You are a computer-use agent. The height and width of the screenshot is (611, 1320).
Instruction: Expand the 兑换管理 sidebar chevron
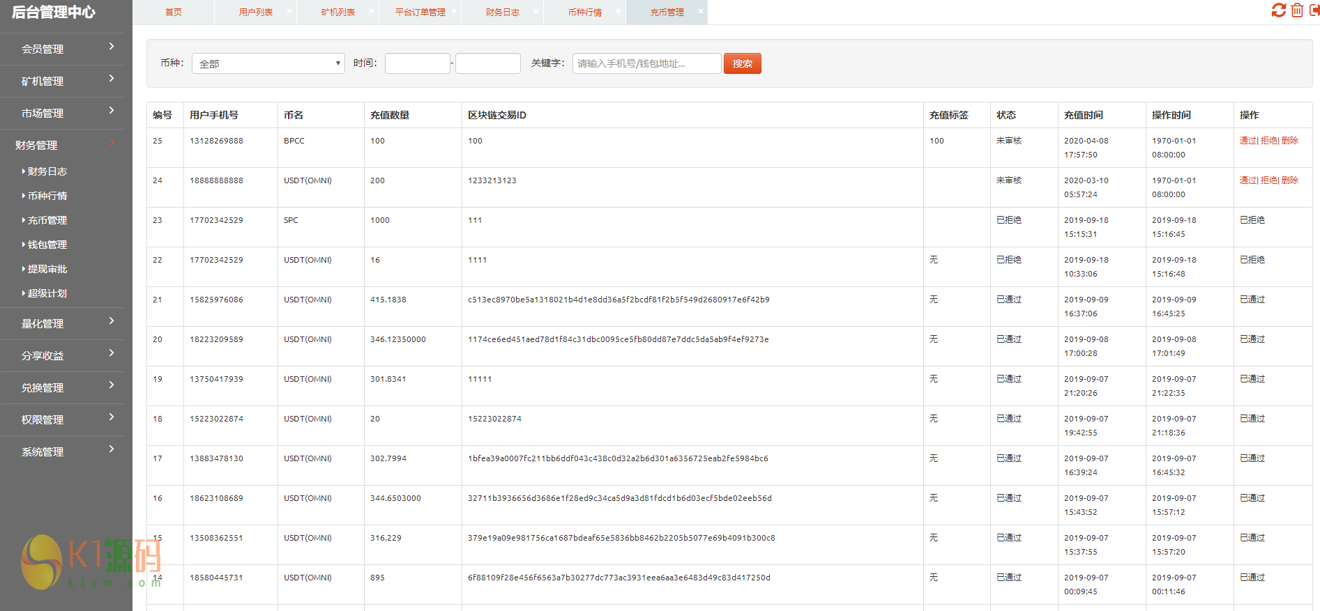click(x=112, y=385)
